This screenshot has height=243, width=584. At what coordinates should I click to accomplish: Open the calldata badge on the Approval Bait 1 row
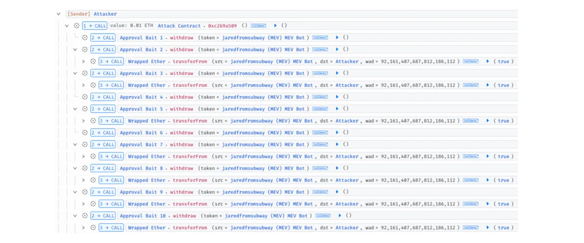320,38
